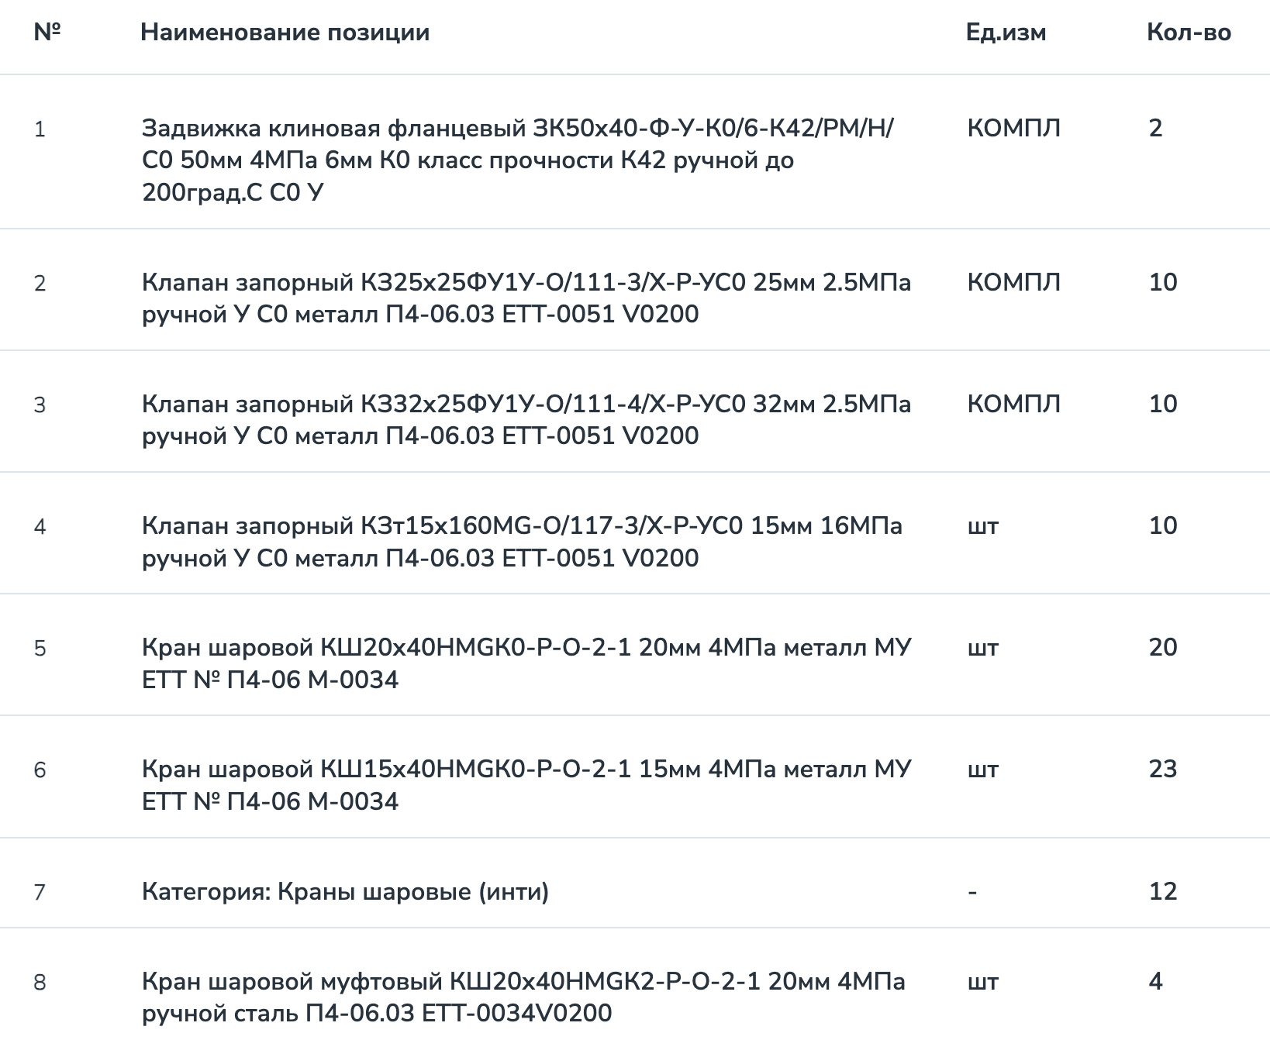Click quantity 20 in the КШ20х40HMGK0 row
1270x1040 pixels.
[1163, 647]
